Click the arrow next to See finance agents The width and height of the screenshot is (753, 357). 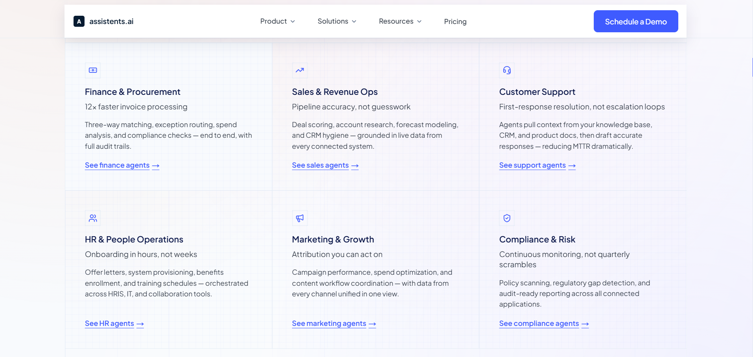click(156, 166)
